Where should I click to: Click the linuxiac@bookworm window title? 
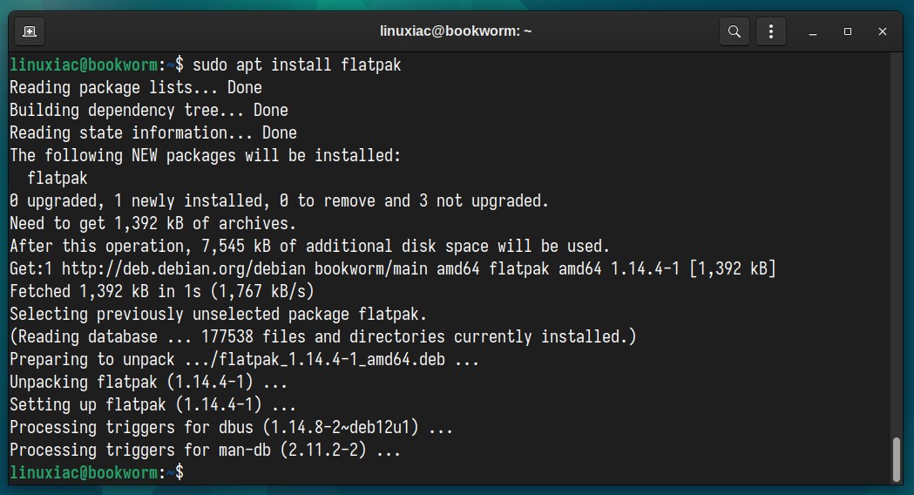[x=456, y=31]
